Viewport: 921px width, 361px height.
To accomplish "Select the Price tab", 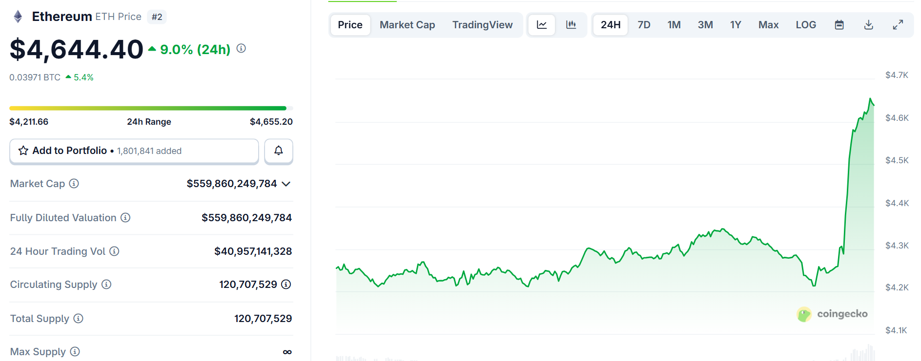I will pyautogui.click(x=350, y=25).
